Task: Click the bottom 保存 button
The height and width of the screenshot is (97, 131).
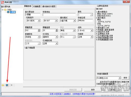Action: click(x=93, y=90)
